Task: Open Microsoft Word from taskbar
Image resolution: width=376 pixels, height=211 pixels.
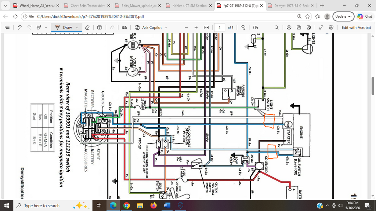Action: (x=167, y=205)
